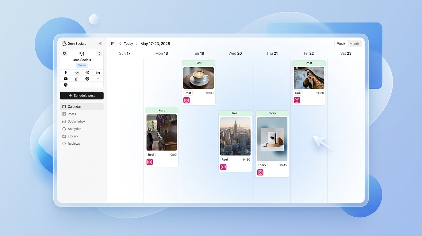Open workspace settings gear icon
This screenshot has height=236, width=422.
tap(64, 53)
